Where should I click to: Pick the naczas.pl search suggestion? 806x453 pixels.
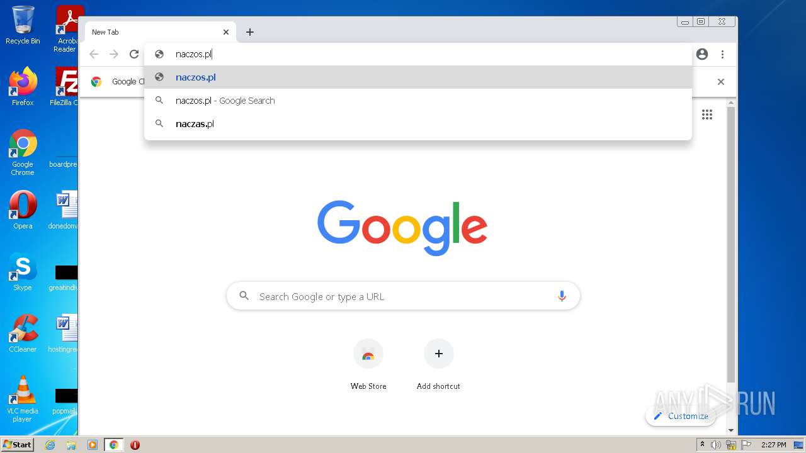pos(418,124)
